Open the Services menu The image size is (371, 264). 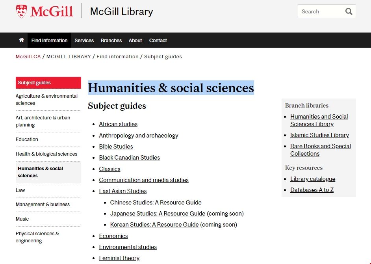84,40
